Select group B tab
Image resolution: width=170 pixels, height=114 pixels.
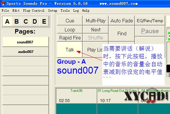pyautogui.click(x=16, y=21)
